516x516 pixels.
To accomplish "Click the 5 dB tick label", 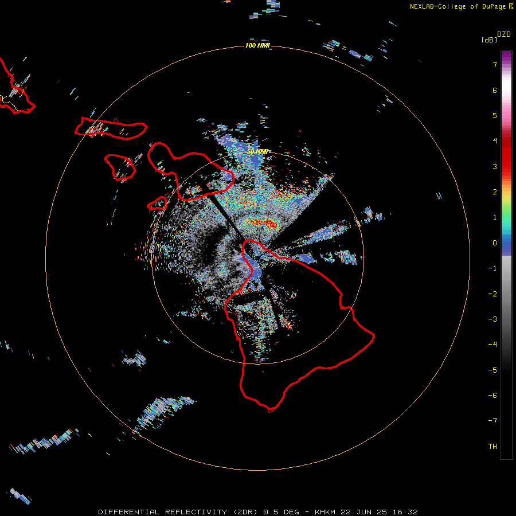I will point(495,115).
